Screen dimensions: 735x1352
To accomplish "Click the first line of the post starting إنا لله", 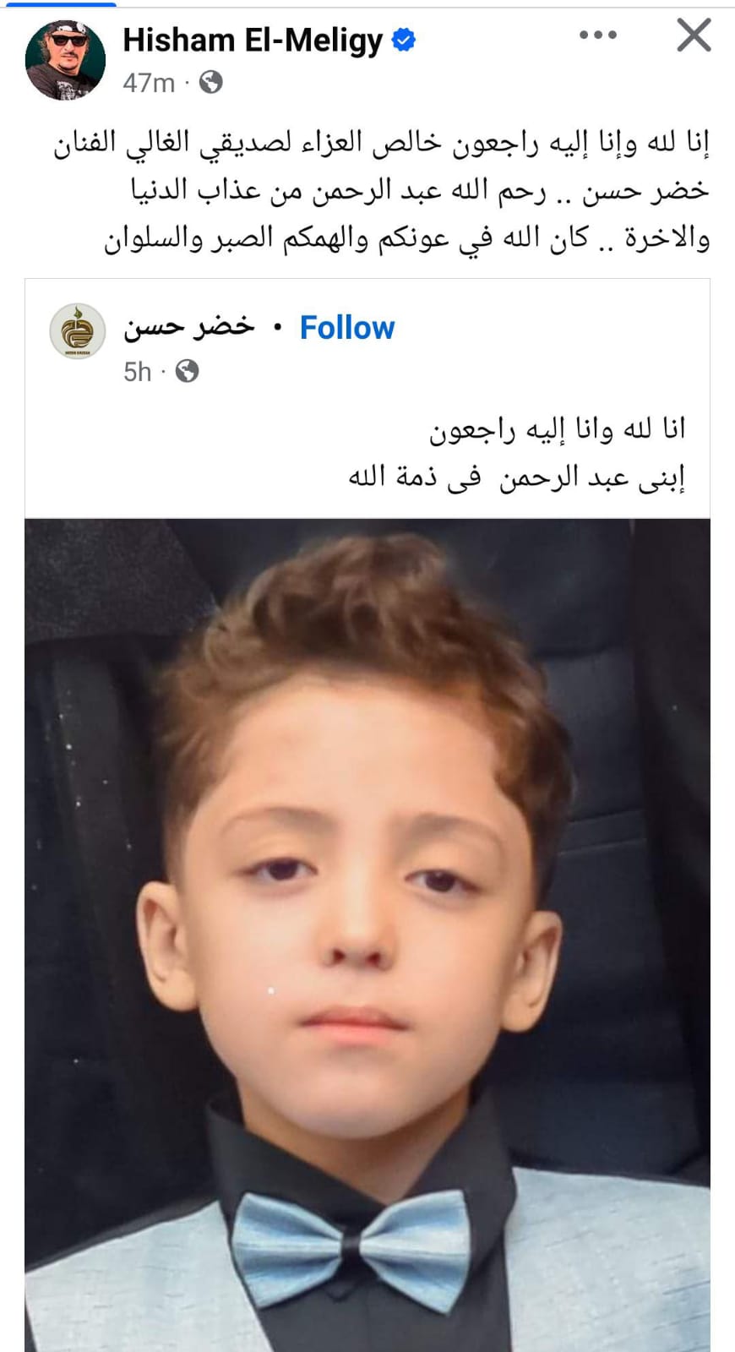I will click(382, 144).
